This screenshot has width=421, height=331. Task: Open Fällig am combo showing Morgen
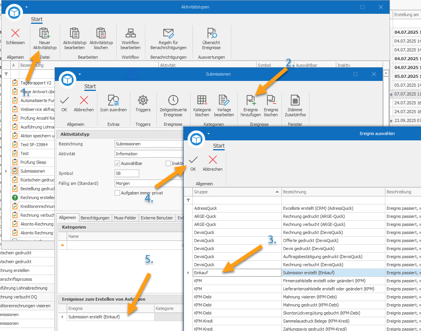click(x=149, y=183)
